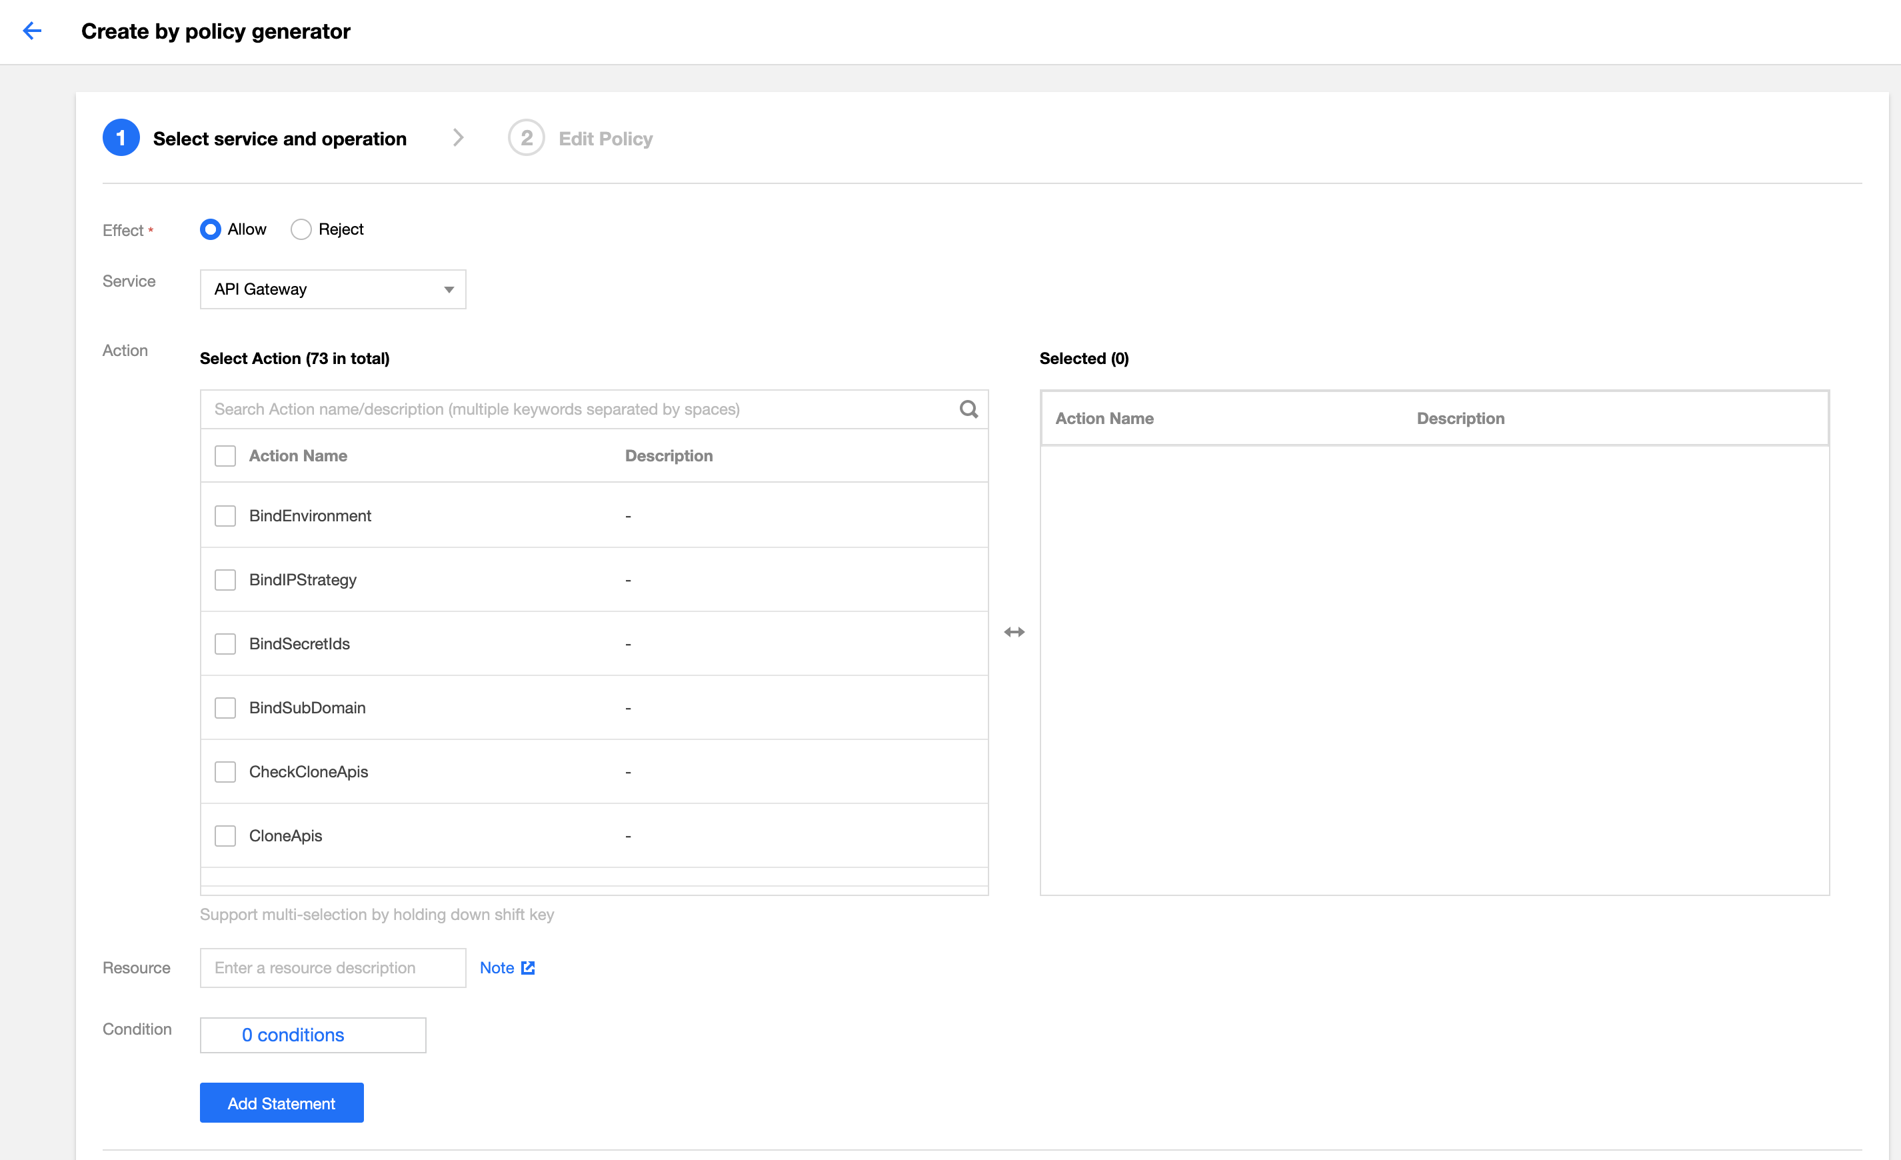1901x1160 pixels.
Task: Click the BindSubDomain action name
Action: click(307, 708)
